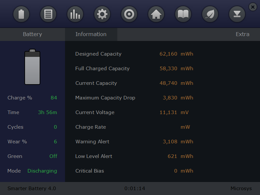Click the 0:01:14 timer in status bar
260x195 pixels.
click(135, 188)
